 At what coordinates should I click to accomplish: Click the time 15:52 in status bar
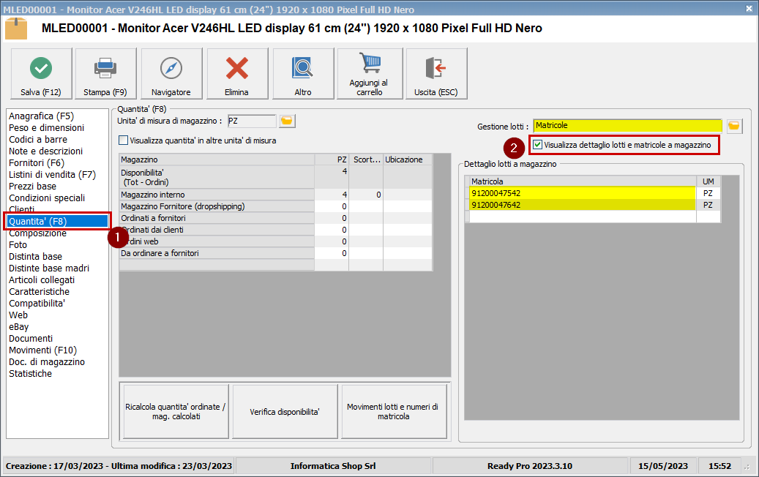[719, 466]
